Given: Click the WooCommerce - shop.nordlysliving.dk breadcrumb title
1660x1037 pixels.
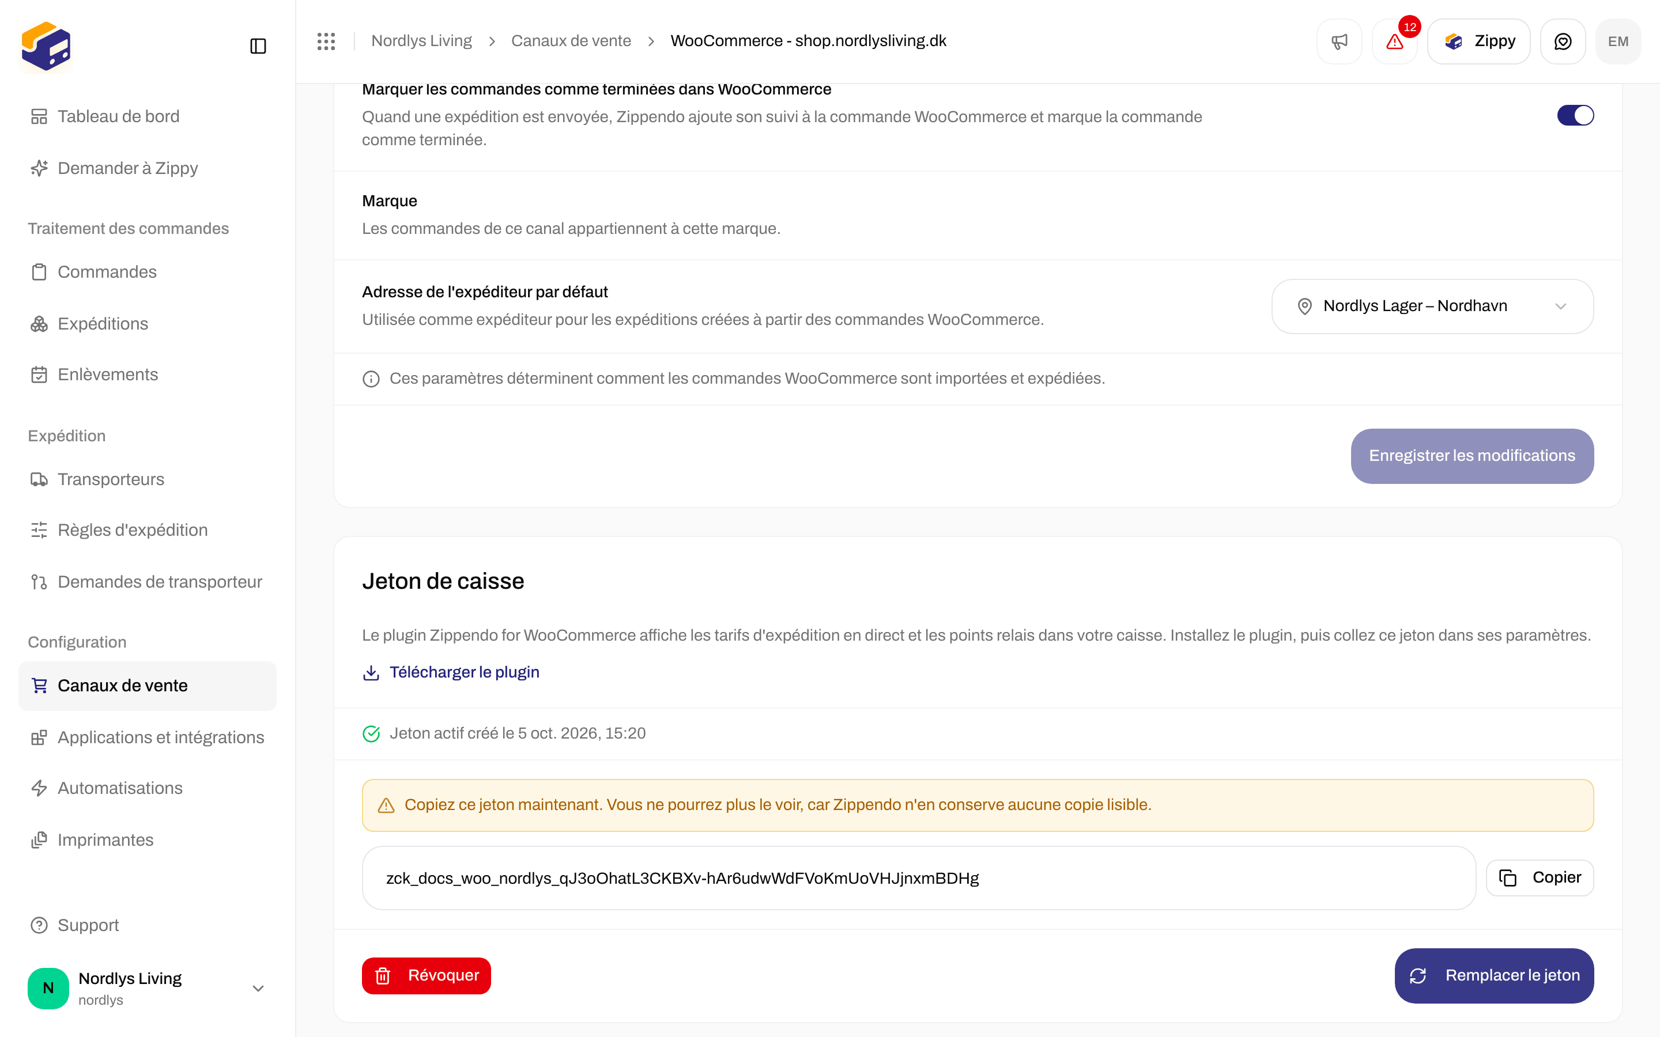Looking at the screenshot, I should (x=808, y=41).
